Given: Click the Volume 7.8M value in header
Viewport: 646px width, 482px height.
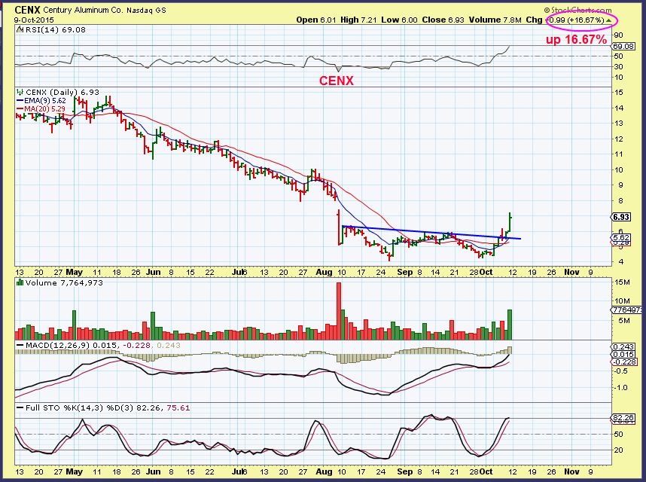Looking at the screenshot, I should (x=495, y=20).
